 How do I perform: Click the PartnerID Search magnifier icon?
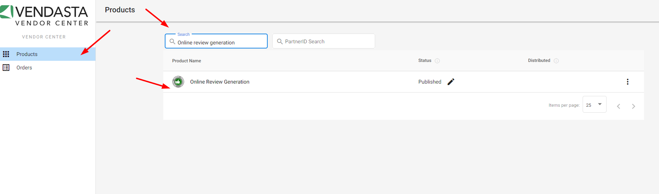pos(279,41)
